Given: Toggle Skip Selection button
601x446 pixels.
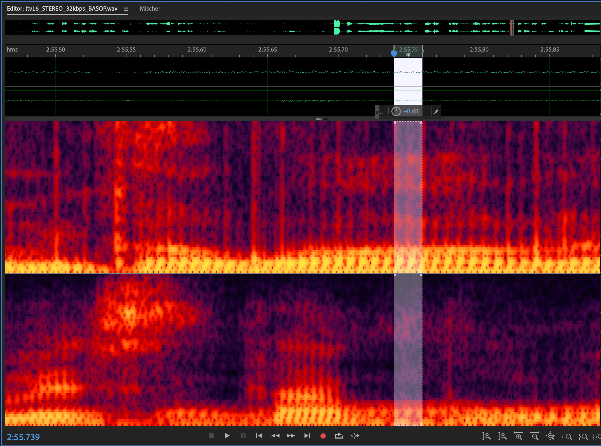Looking at the screenshot, I should tap(355, 436).
